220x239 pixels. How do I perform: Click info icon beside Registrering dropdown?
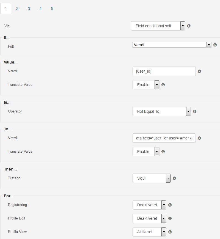170,205
